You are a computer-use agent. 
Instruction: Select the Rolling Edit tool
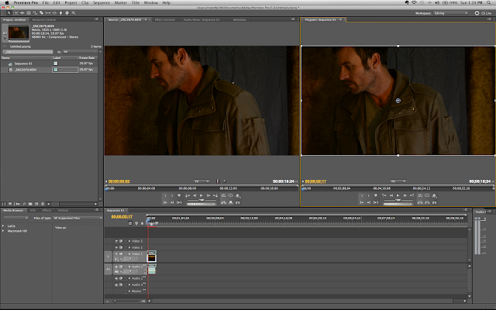click(29, 13)
